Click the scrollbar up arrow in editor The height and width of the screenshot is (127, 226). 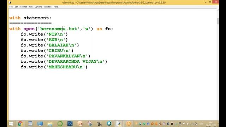point(218,10)
